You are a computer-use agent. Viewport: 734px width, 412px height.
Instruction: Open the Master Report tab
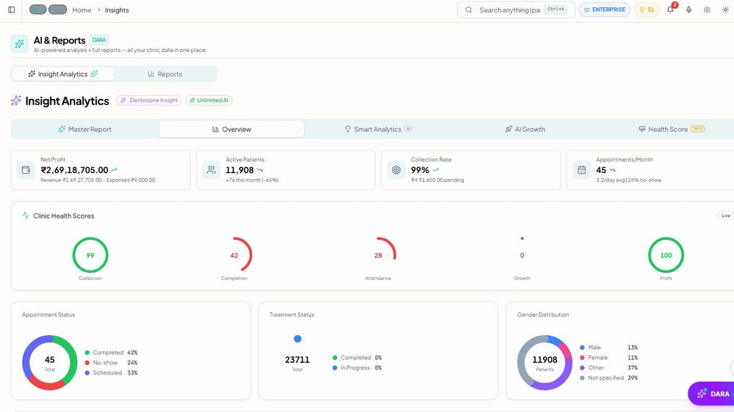84,129
